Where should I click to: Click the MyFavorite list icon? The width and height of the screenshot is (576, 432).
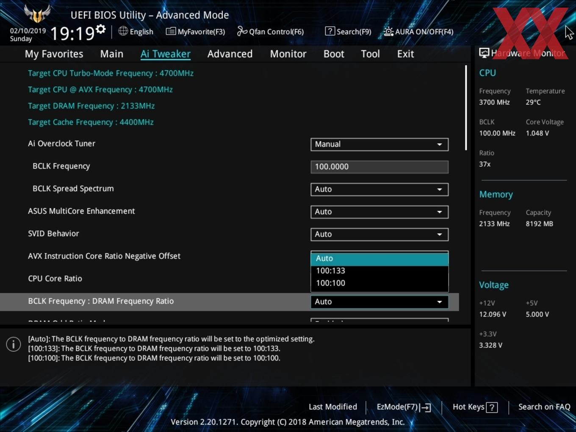171,31
